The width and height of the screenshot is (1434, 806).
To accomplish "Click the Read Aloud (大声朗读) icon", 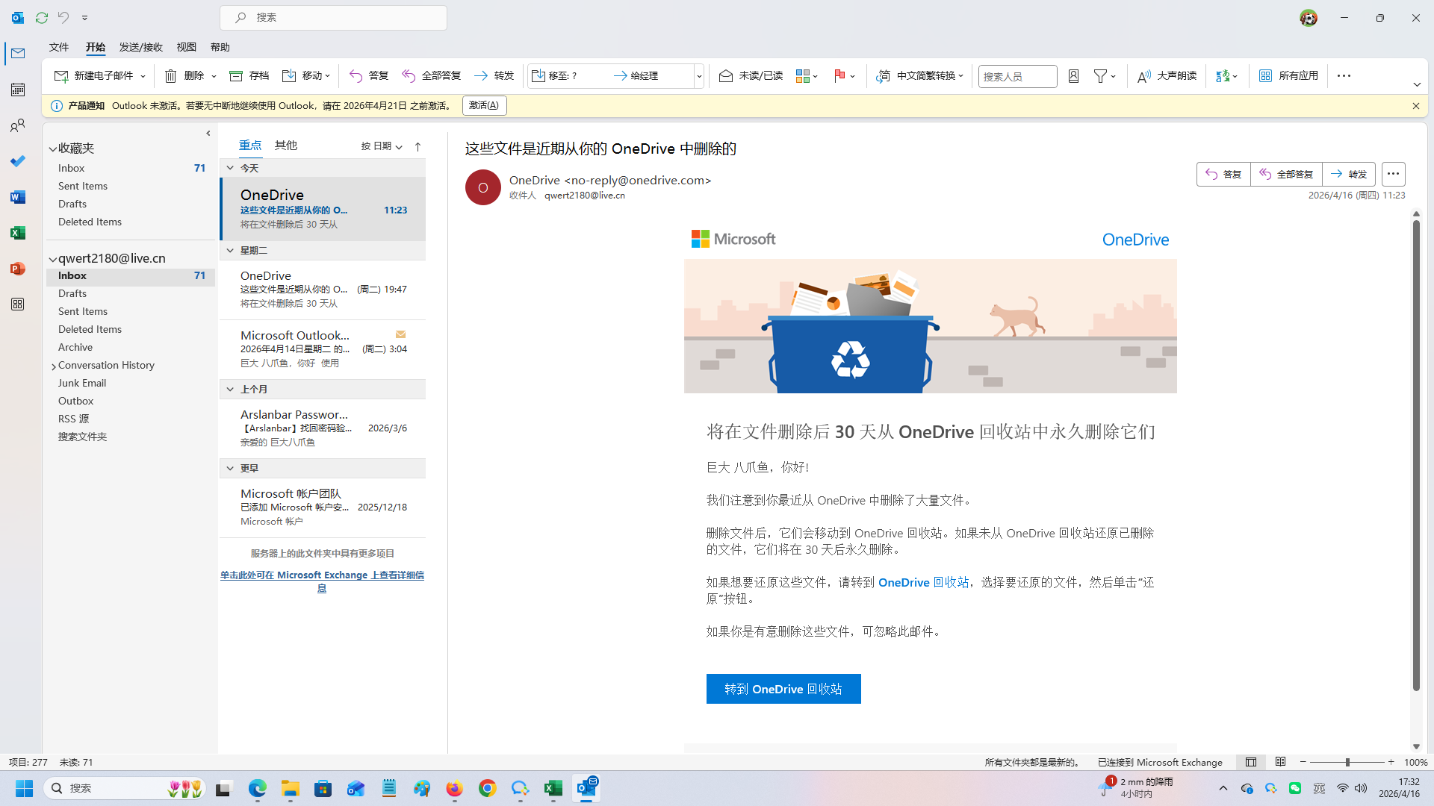I will 1167,75.
